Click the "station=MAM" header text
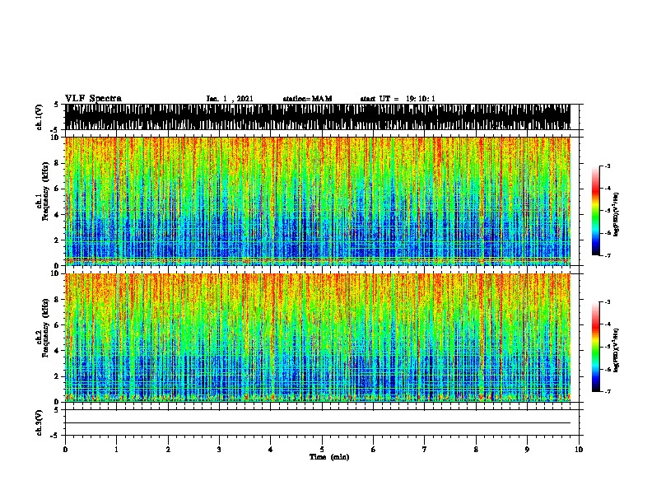Viewport: 652px width, 504px height. 307,99
